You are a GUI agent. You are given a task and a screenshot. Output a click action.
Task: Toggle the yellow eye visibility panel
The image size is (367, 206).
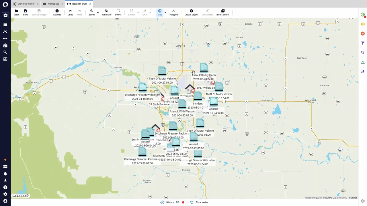(363, 24)
